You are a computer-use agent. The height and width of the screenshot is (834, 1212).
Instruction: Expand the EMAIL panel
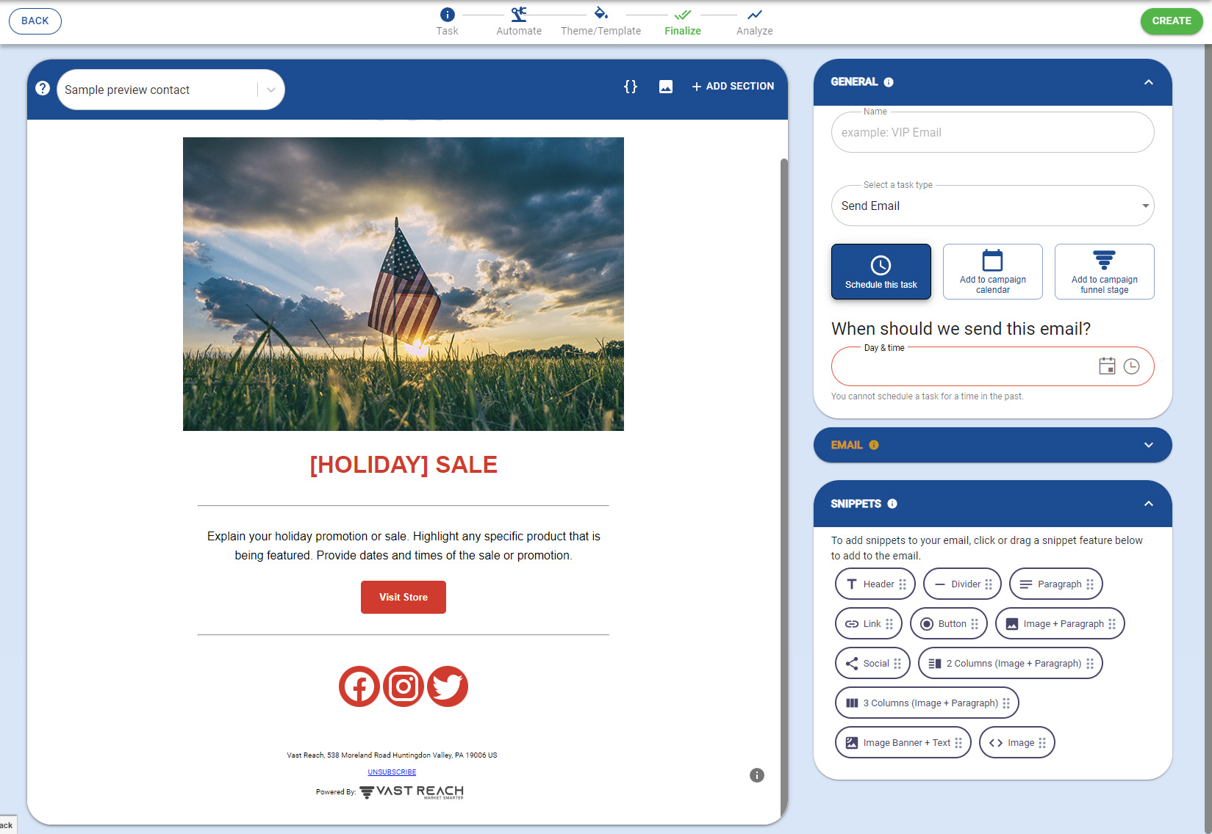tap(1149, 445)
